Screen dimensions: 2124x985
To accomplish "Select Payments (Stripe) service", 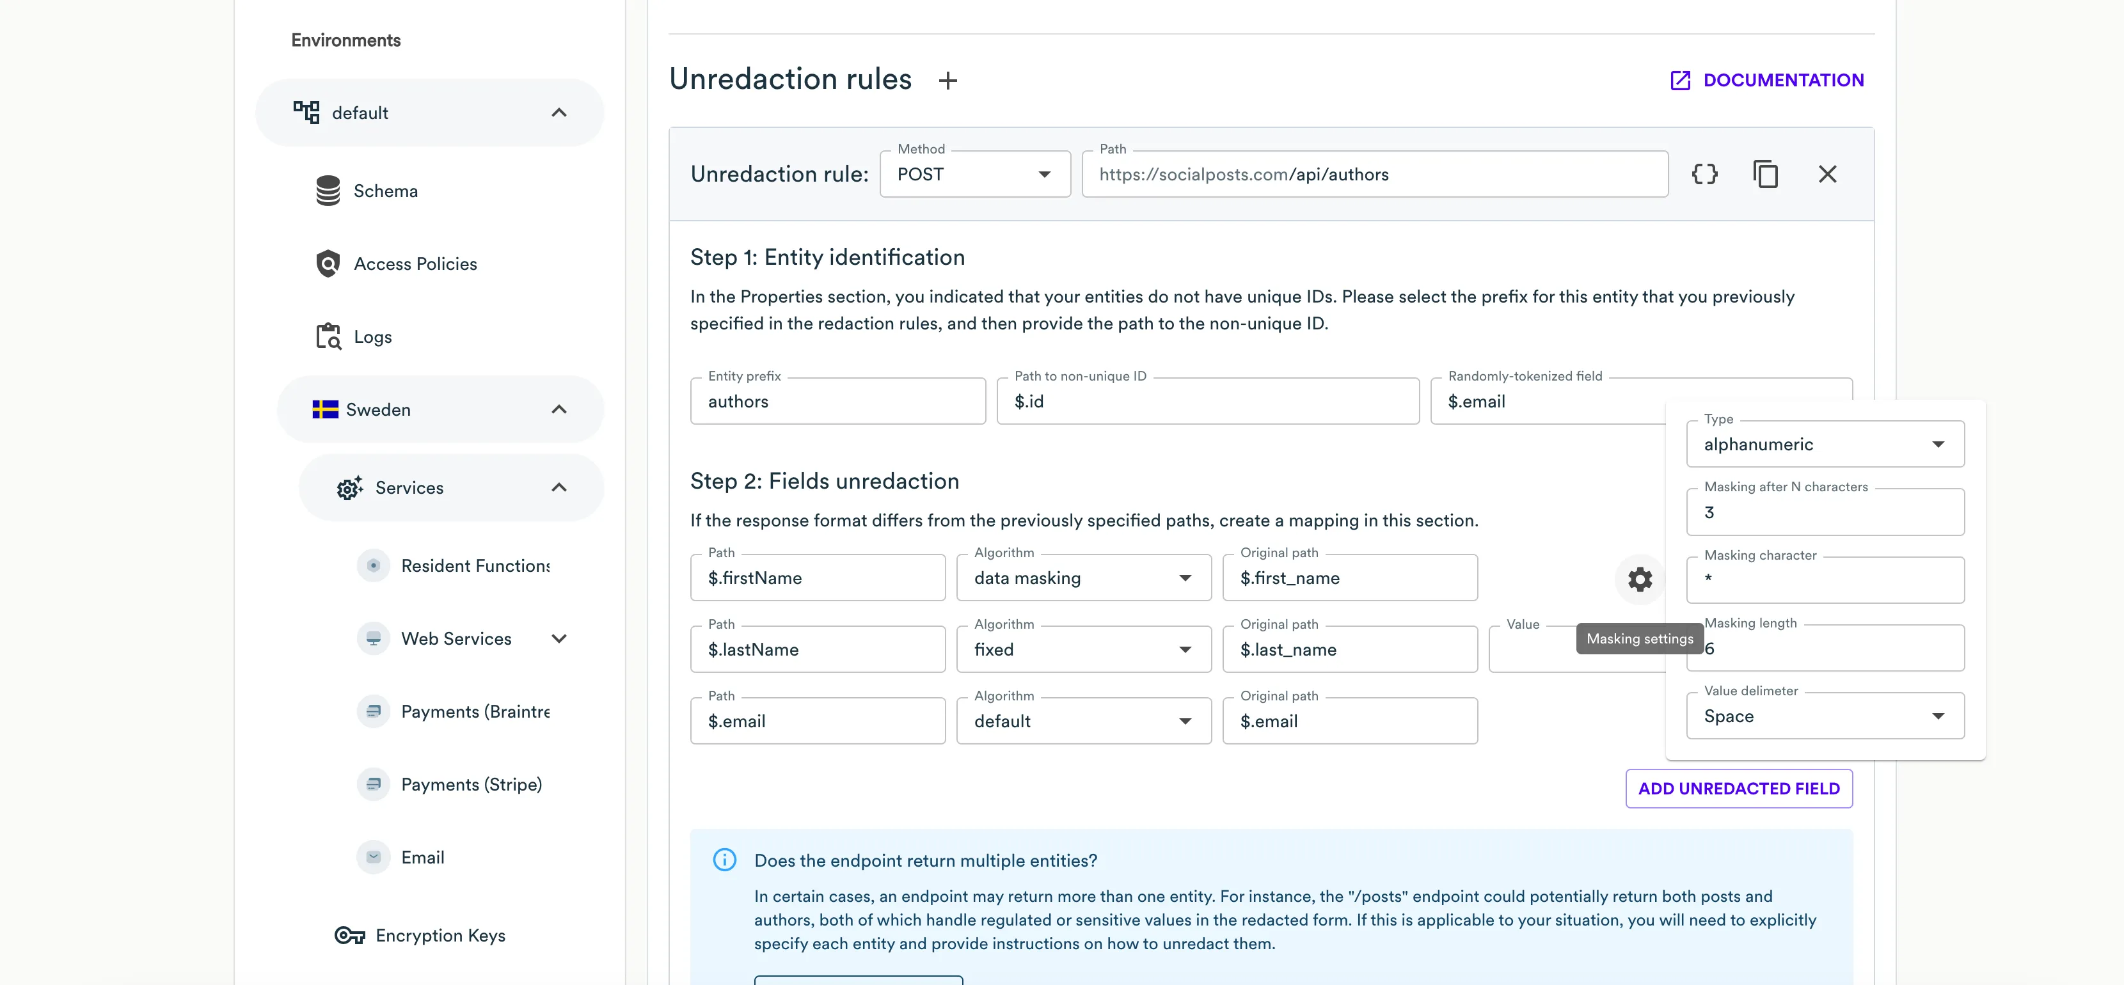I will pos(471,785).
